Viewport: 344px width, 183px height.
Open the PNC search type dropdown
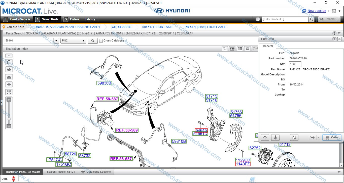point(83,40)
